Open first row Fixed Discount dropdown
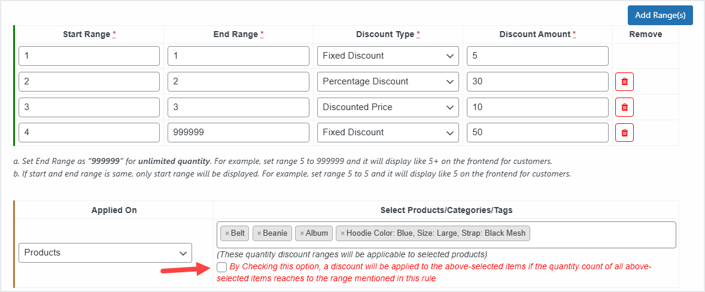Viewport: 705px width, 292px height. [388, 56]
